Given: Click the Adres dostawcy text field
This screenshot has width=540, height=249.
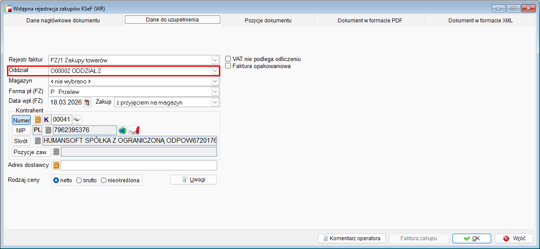Looking at the screenshot, I should tap(139, 166).
